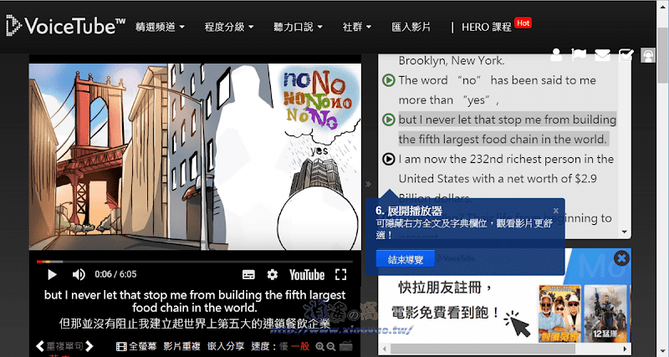Screen dimensions: 669x357
Task: Open the envelope messages icon
Action: coord(602,55)
